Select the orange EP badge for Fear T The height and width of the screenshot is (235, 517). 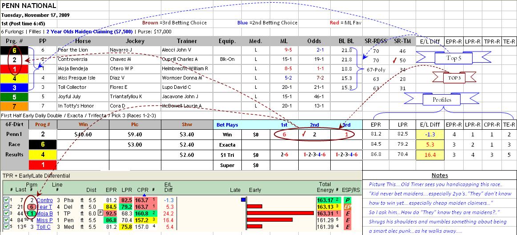click(x=347, y=207)
